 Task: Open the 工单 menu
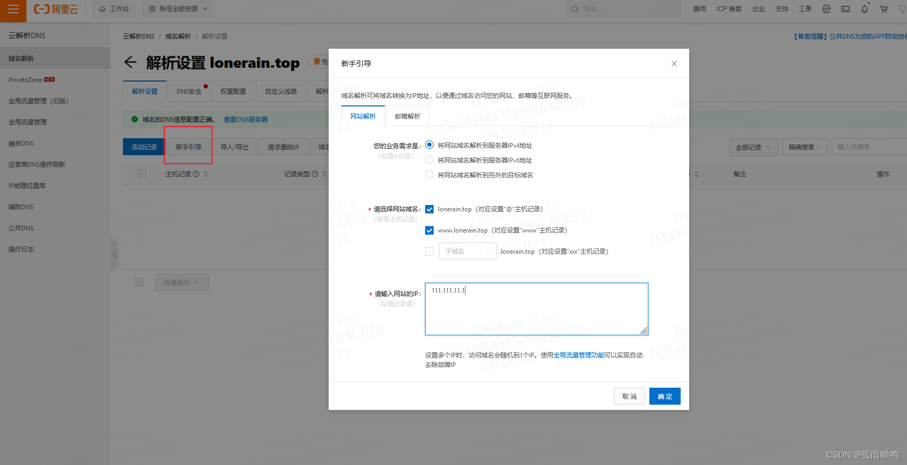pos(805,9)
